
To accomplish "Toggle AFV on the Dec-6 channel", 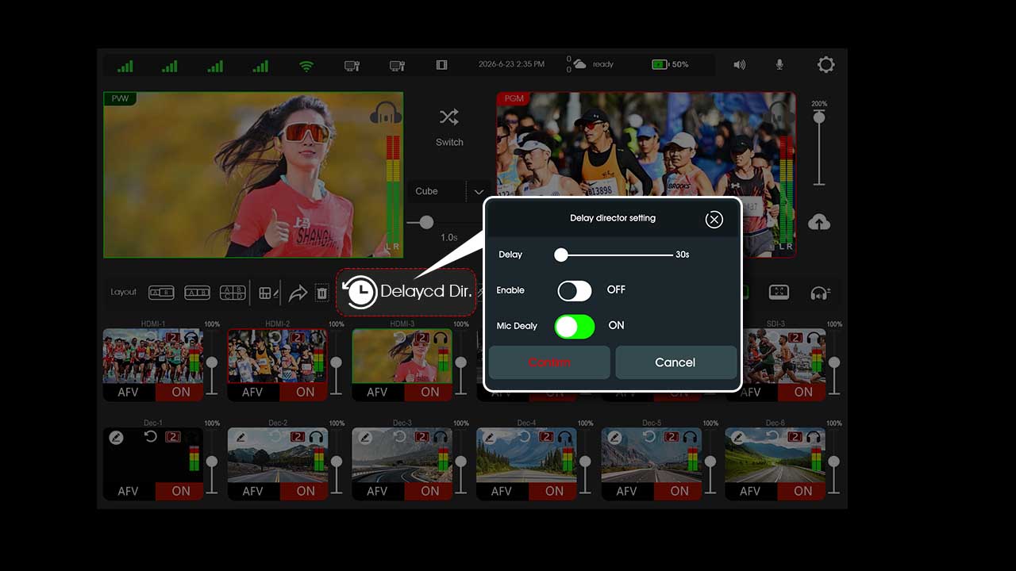I will click(x=750, y=491).
